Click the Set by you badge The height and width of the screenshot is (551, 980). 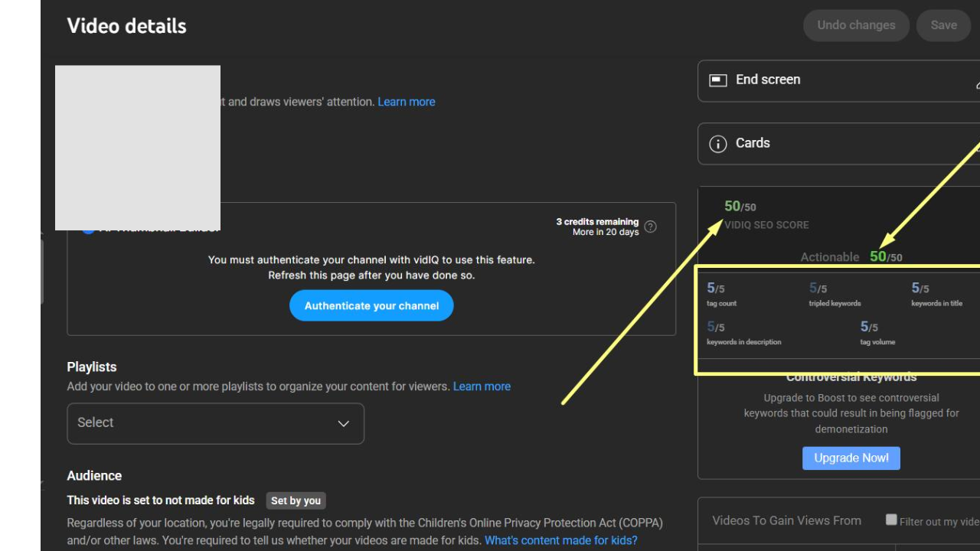(x=296, y=500)
